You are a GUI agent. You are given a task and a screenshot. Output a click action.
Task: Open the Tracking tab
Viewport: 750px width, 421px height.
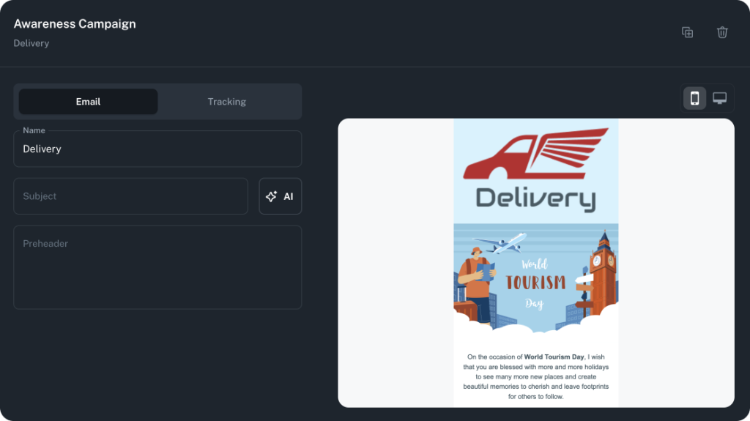(x=226, y=102)
